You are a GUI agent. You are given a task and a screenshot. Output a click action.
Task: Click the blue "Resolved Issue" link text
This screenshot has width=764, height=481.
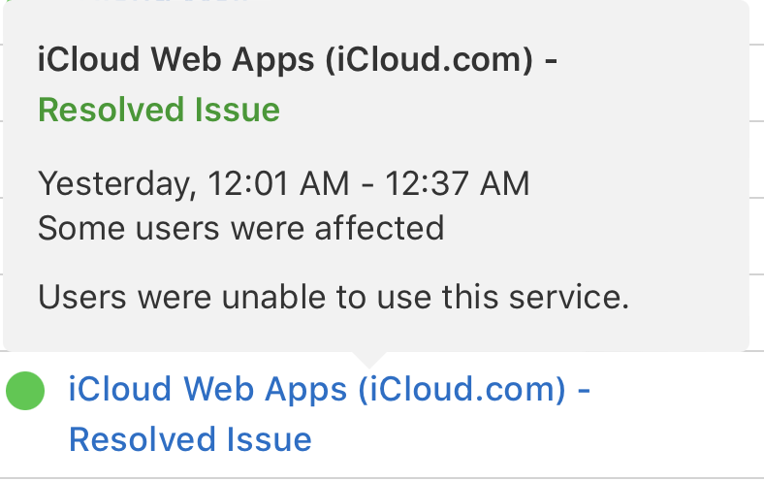tap(190, 439)
